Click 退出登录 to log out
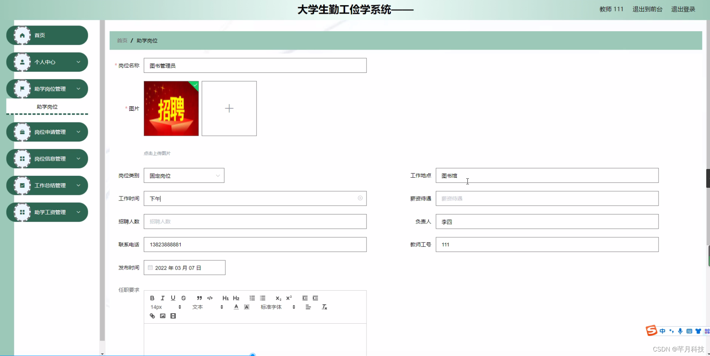The height and width of the screenshot is (356, 710). point(683,9)
